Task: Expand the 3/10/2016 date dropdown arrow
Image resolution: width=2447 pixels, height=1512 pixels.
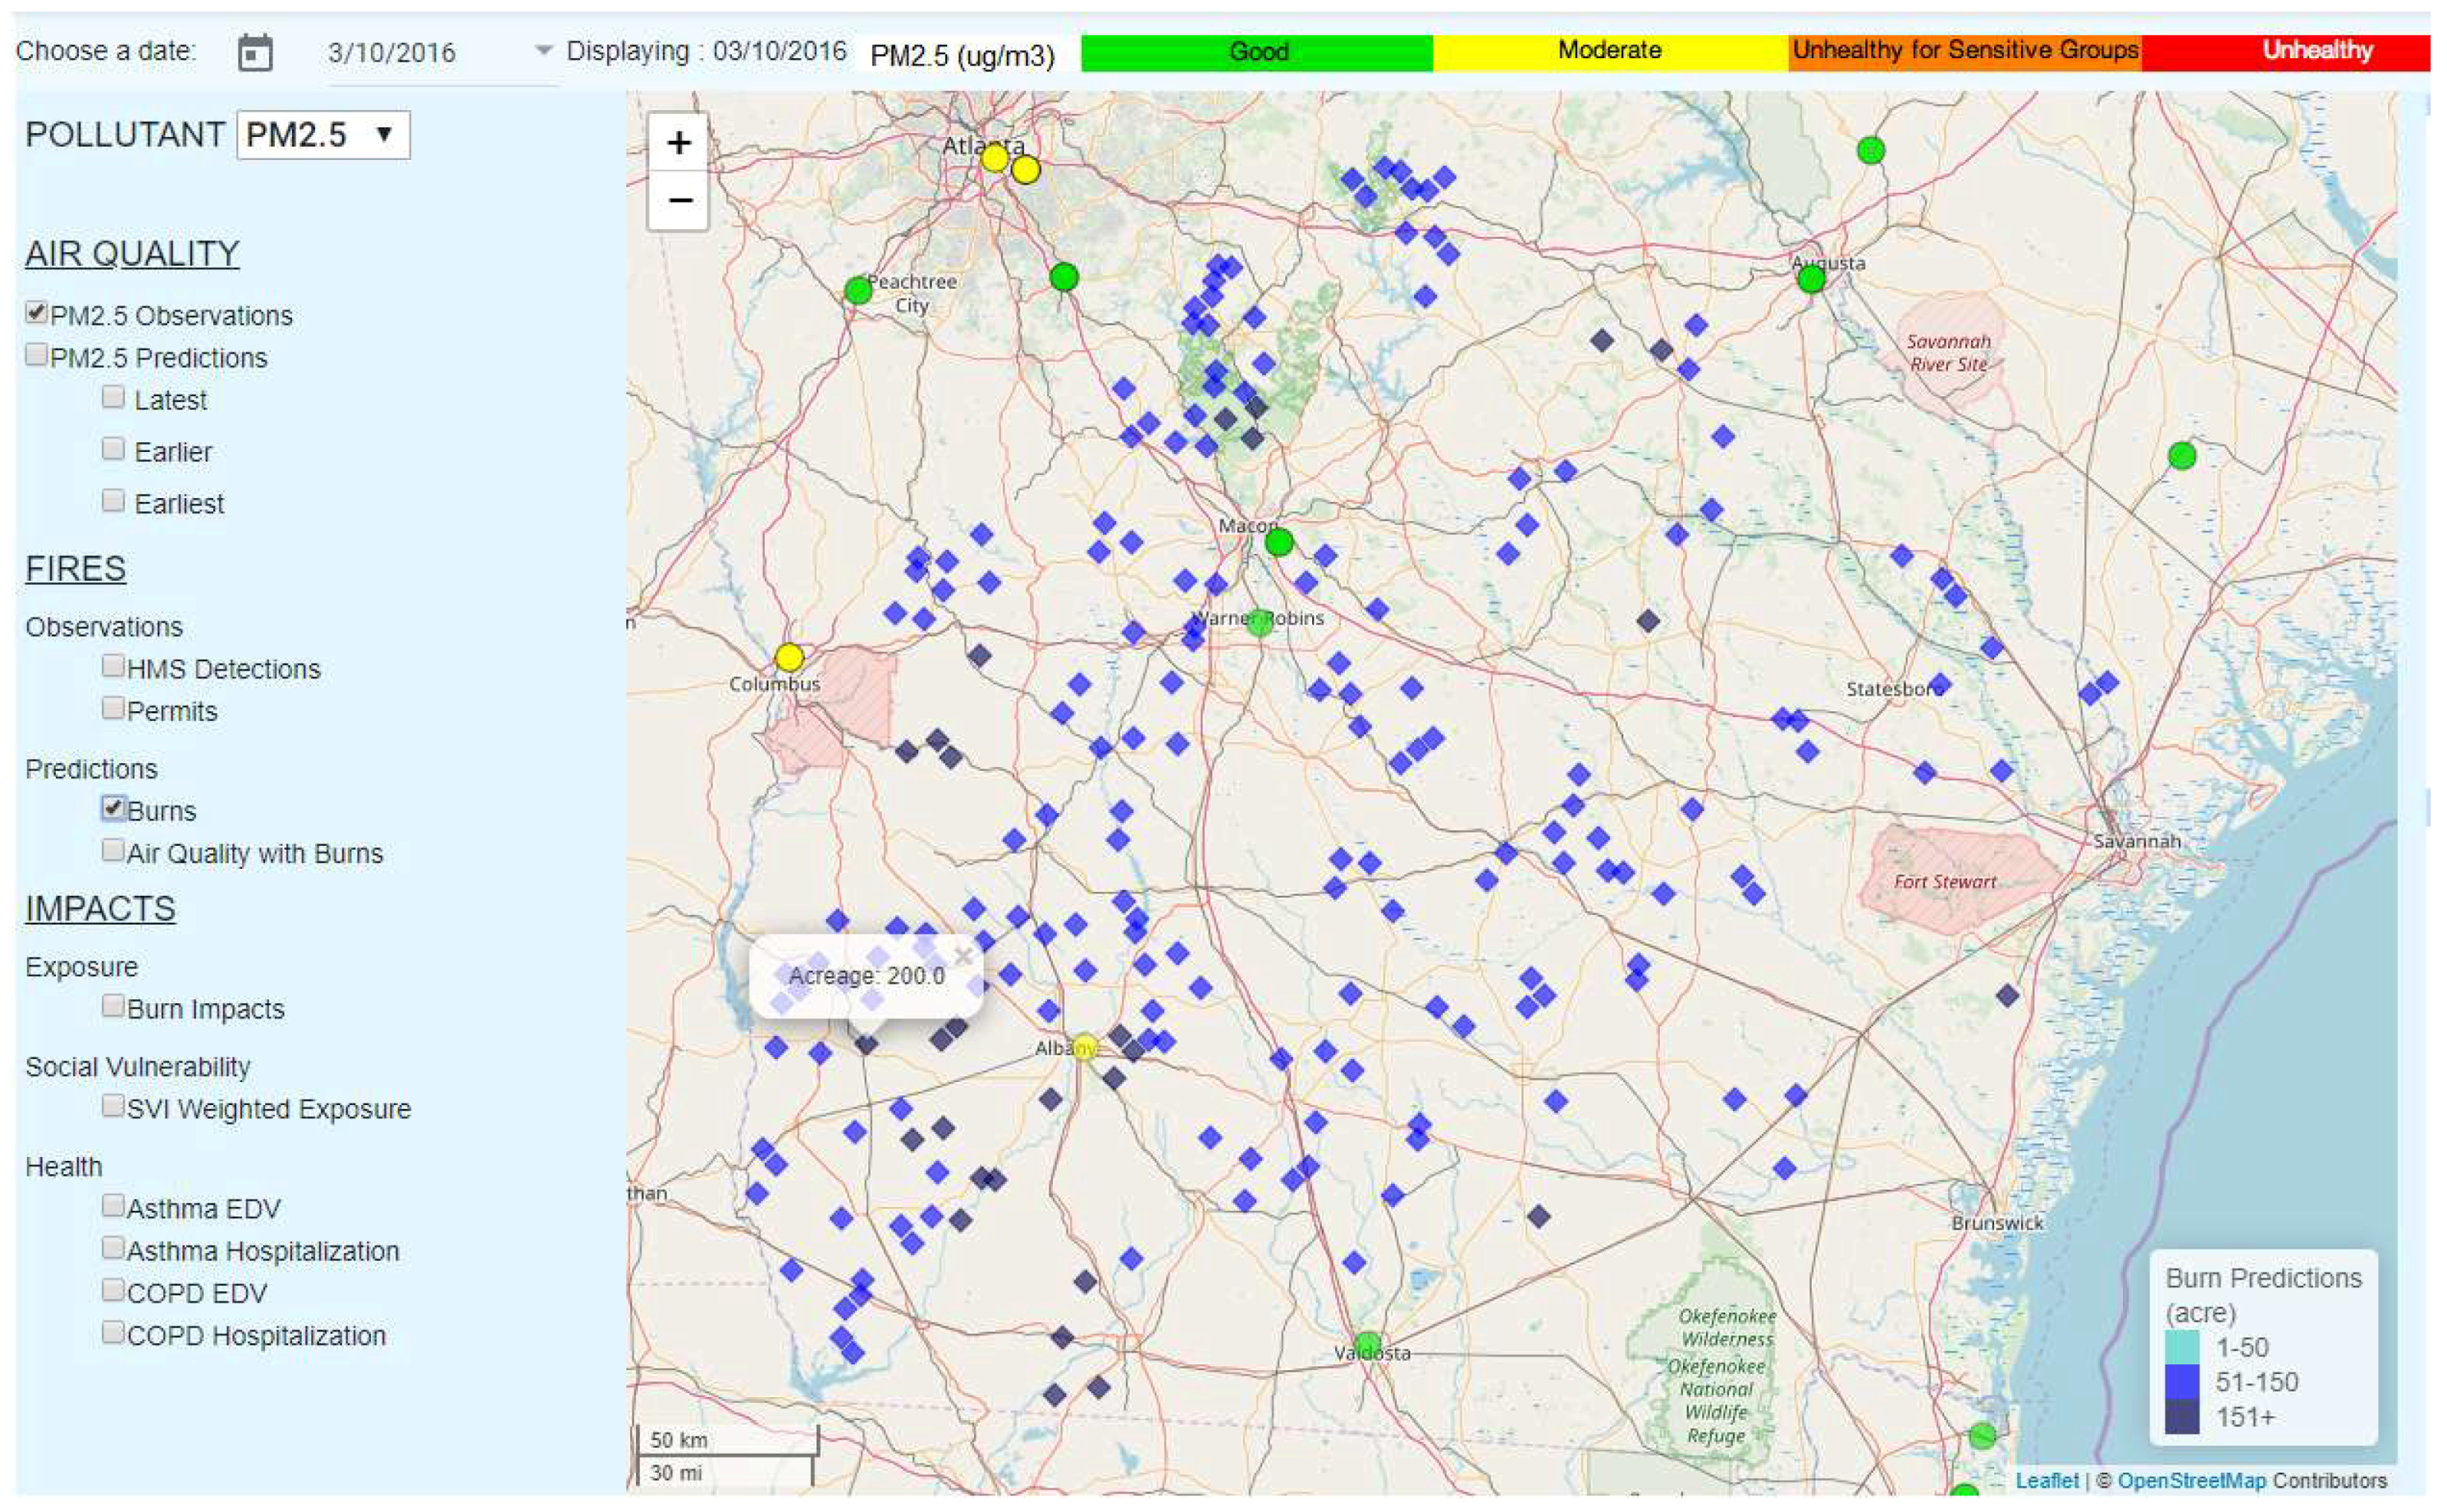Action: [x=543, y=50]
